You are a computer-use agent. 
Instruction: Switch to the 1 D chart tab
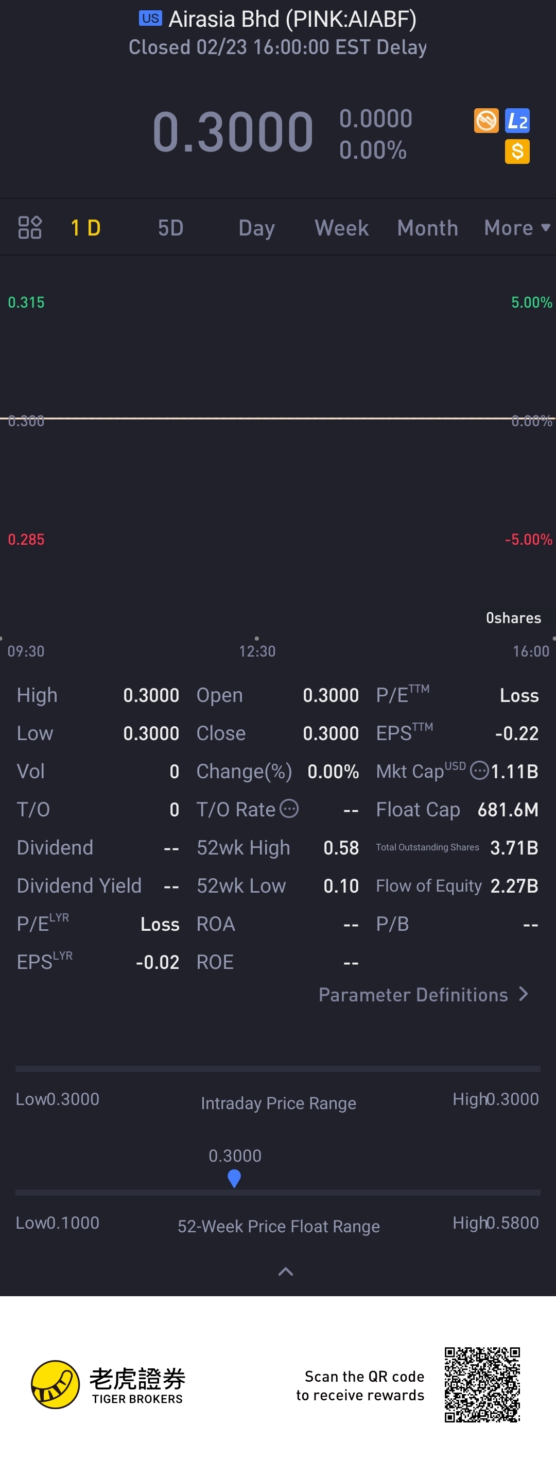tap(85, 228)
